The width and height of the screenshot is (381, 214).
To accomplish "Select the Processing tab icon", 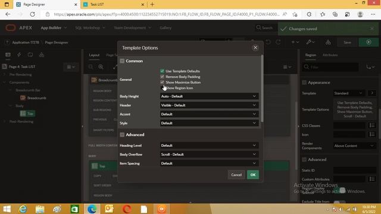I will click(30, 55).
